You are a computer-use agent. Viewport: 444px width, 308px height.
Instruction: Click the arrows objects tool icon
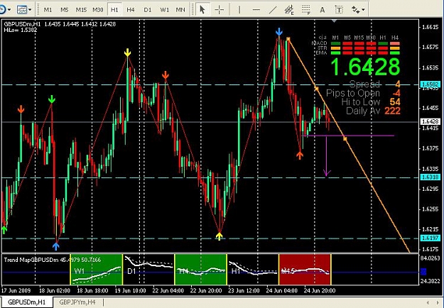355,10
